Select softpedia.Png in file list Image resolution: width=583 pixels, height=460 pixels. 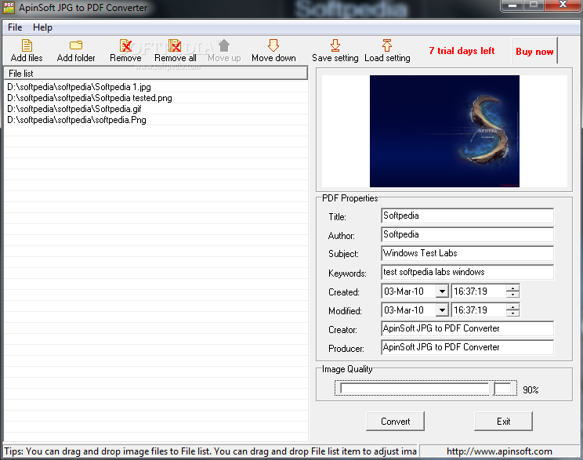pos(156,120)
